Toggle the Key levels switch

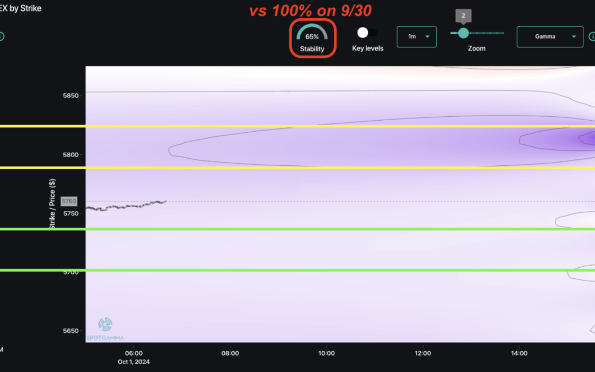coord(367,33)
